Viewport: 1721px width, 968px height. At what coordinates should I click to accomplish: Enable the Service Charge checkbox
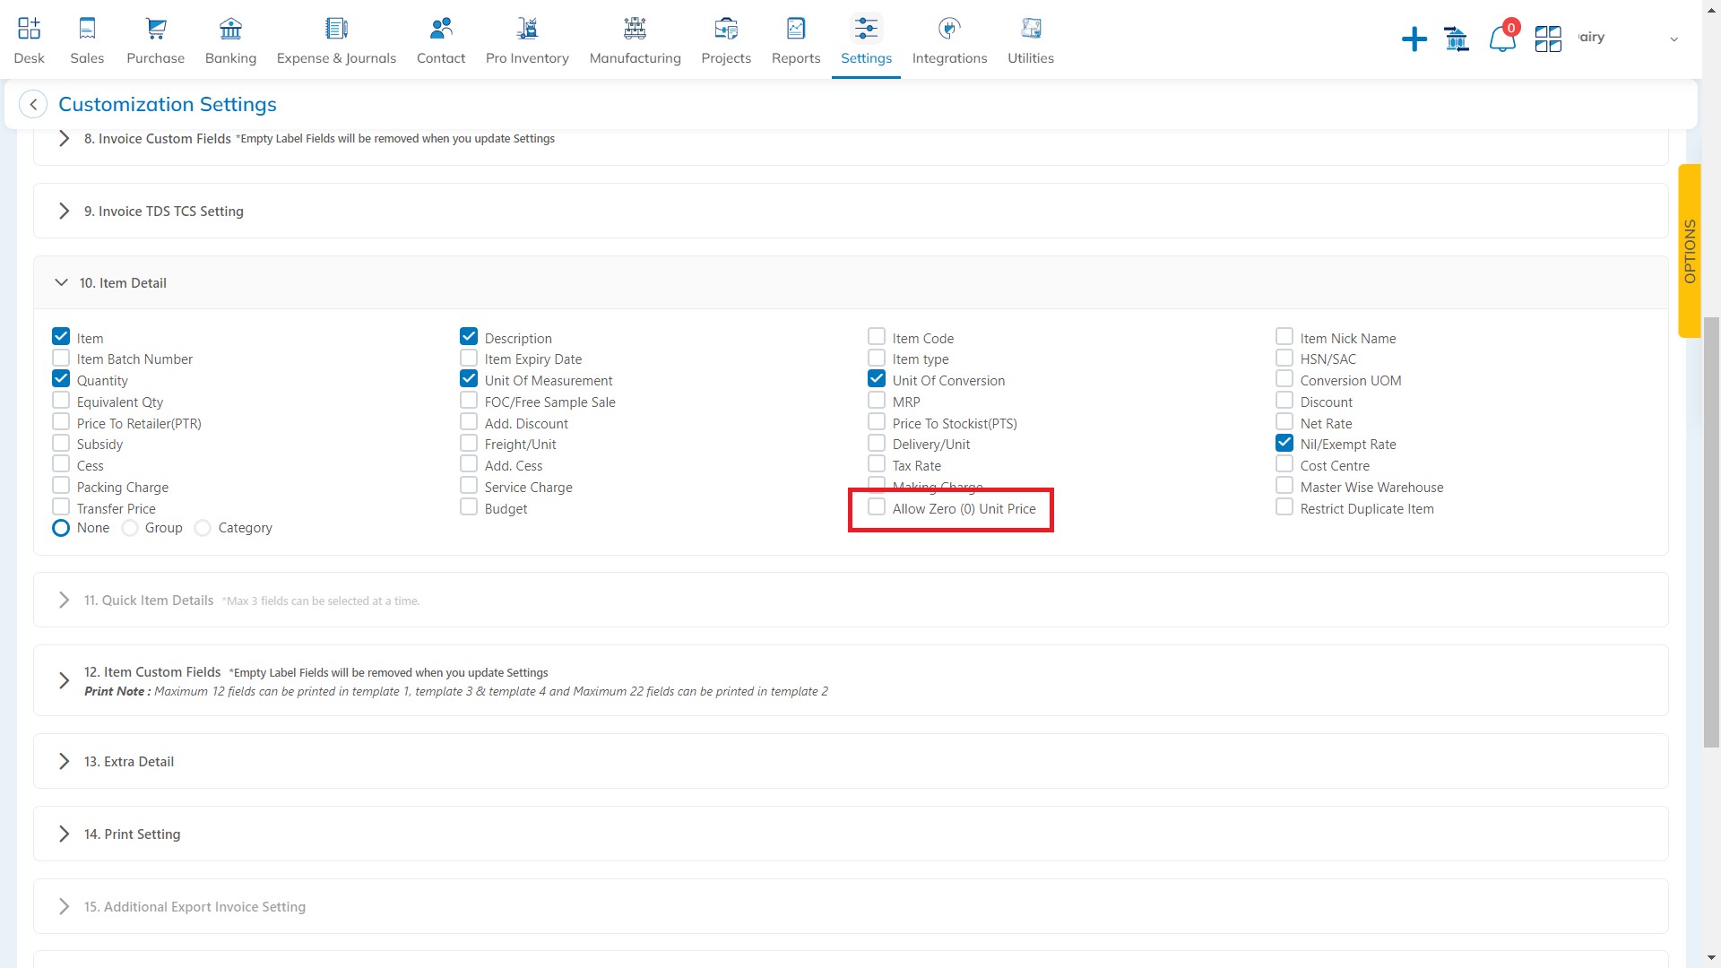[x=469, y=485]
